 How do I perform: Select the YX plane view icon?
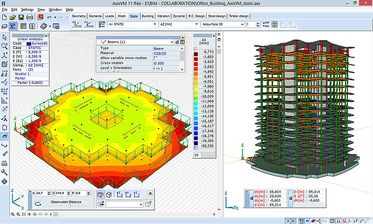128,195
